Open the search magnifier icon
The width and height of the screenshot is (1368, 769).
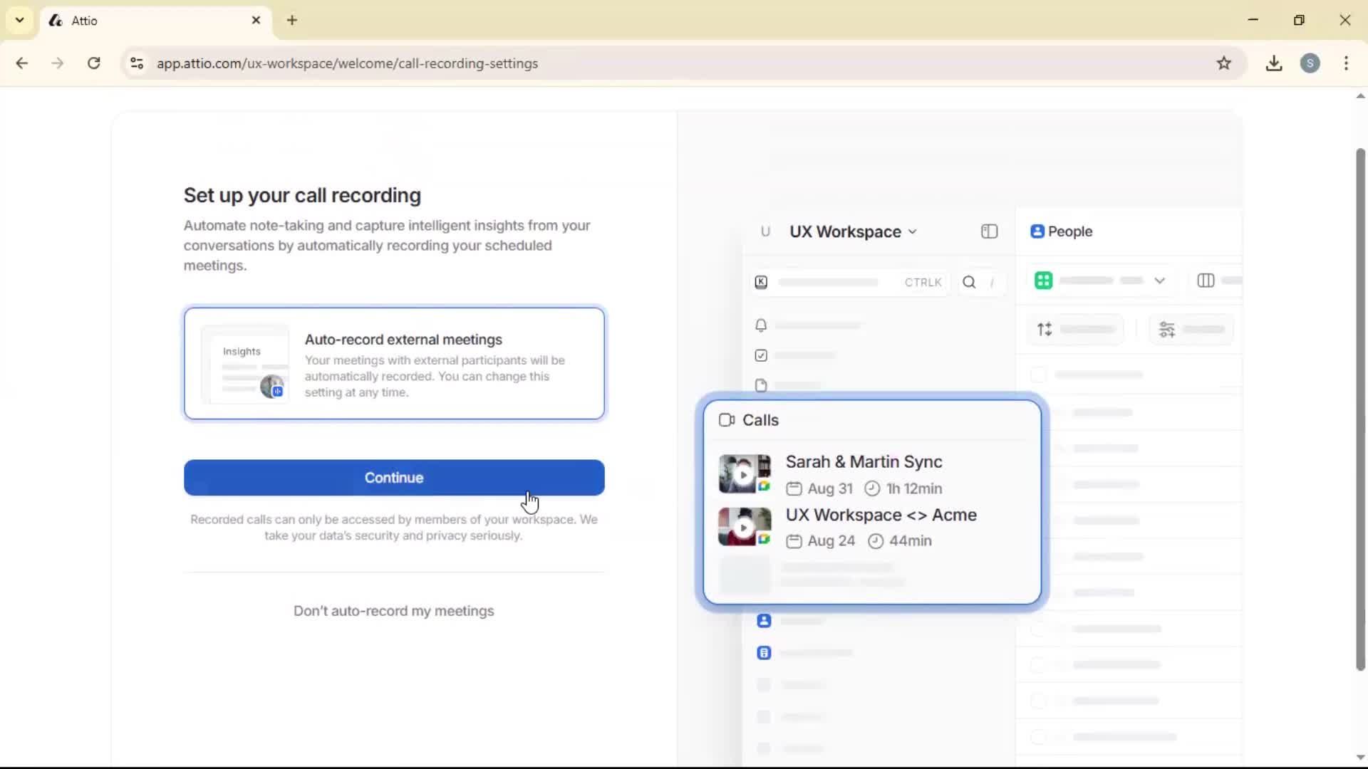pyautogui.click(x=969, y=282)
